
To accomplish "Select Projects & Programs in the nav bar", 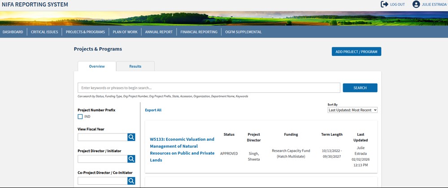I will tap(85, 32).
